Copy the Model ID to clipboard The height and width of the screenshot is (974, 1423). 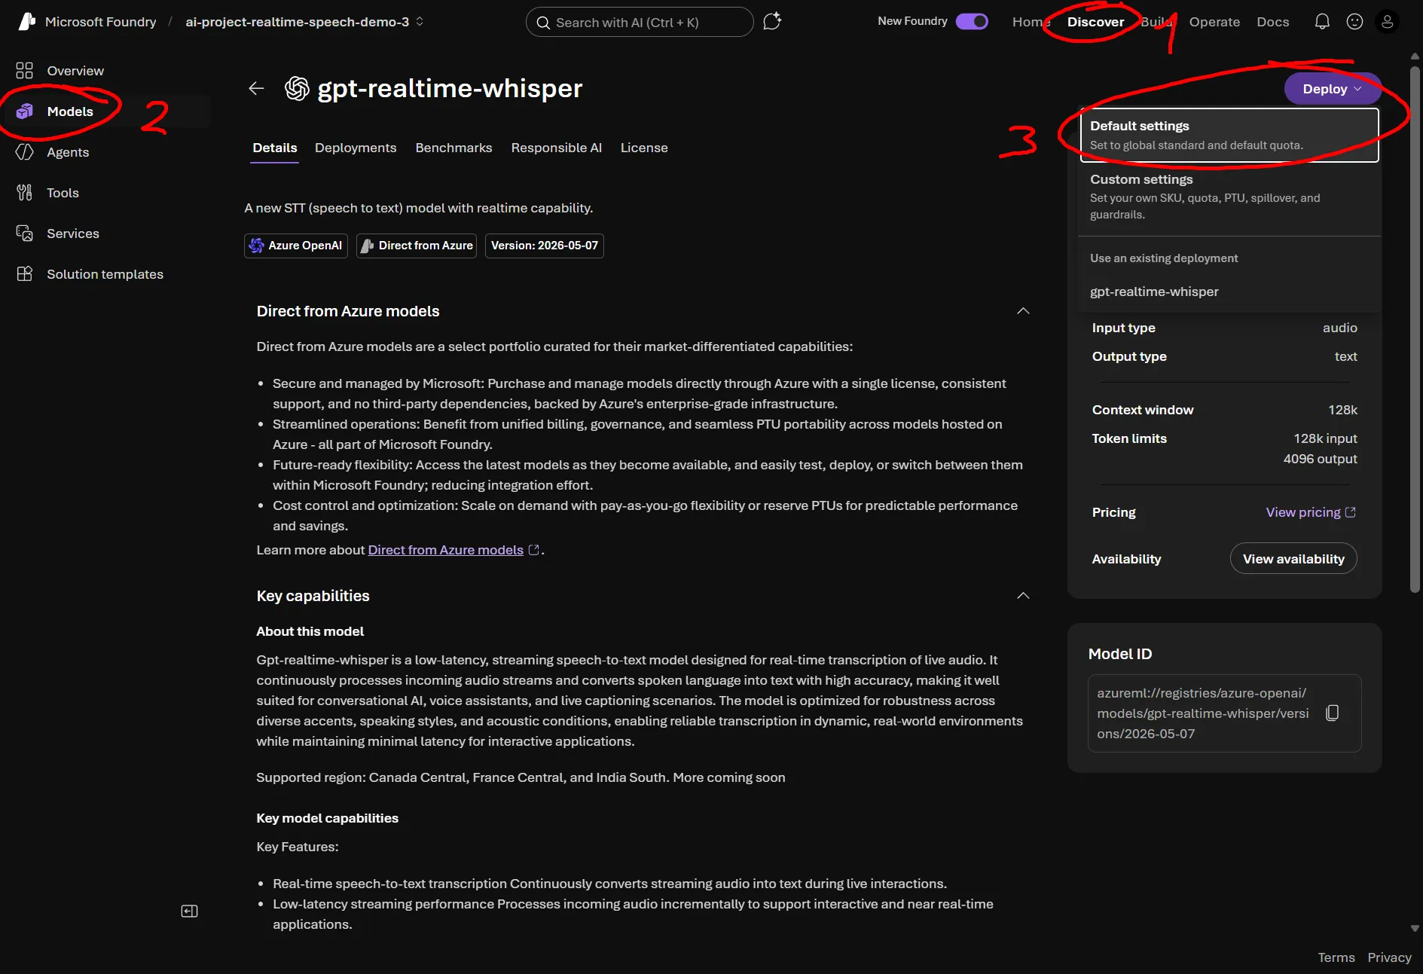[1332, 713]
